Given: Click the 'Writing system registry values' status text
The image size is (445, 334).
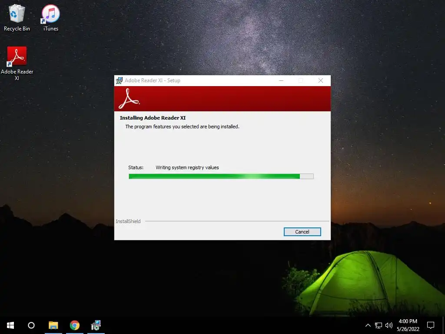Looking at the screenshot, I should (187, 167).
